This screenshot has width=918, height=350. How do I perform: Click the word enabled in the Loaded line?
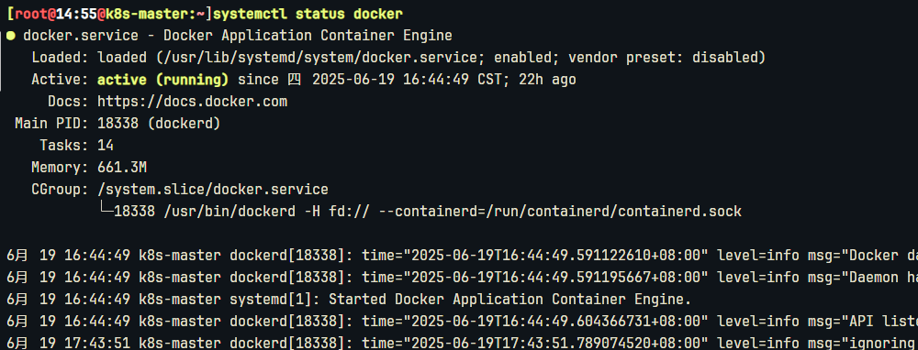click(519, 57)
